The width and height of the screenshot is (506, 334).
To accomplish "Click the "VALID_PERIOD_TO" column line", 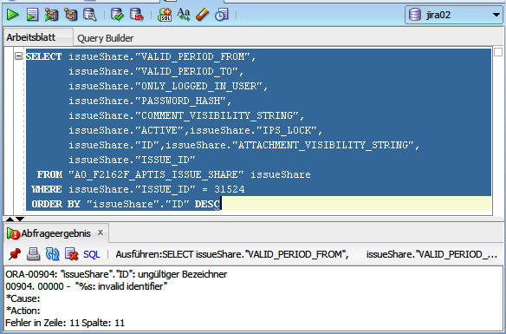I will coord(156,71).
